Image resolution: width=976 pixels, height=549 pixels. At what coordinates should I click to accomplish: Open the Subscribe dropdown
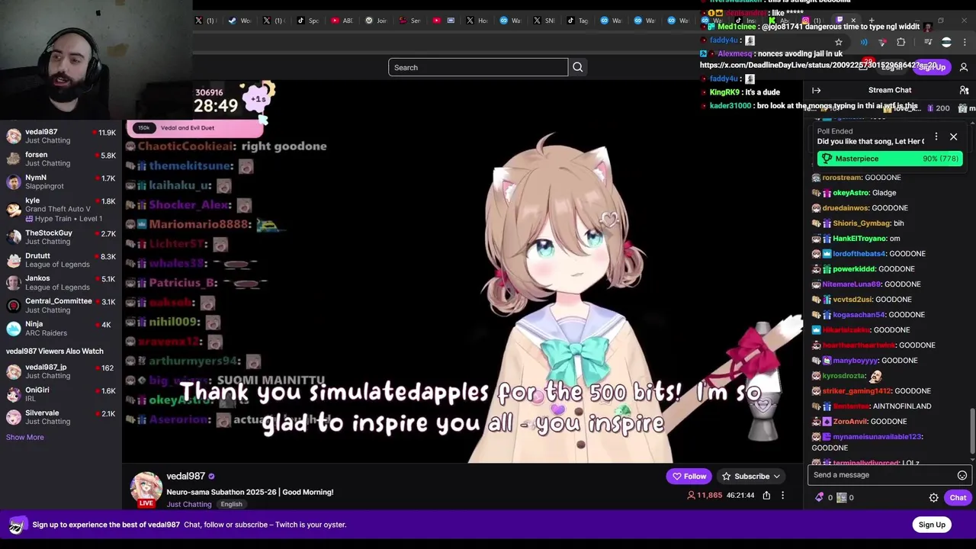(x=751, y=477)
